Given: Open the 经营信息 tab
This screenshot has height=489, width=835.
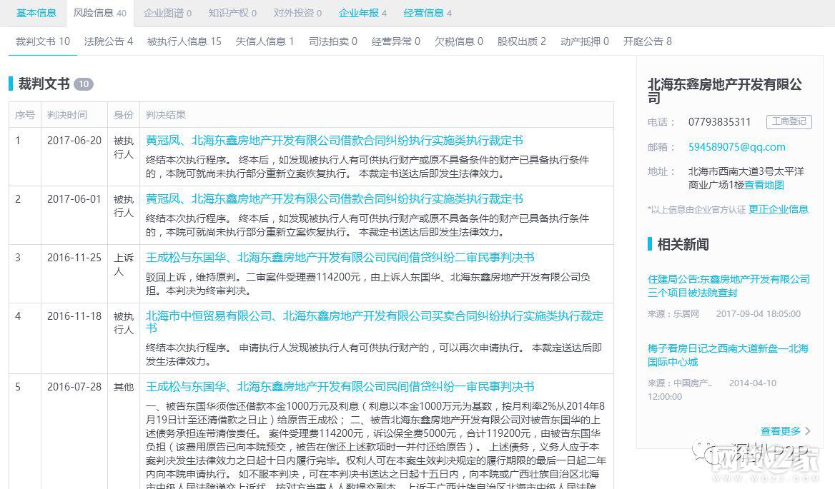Looking at the screenshot, I should [423, 12].
